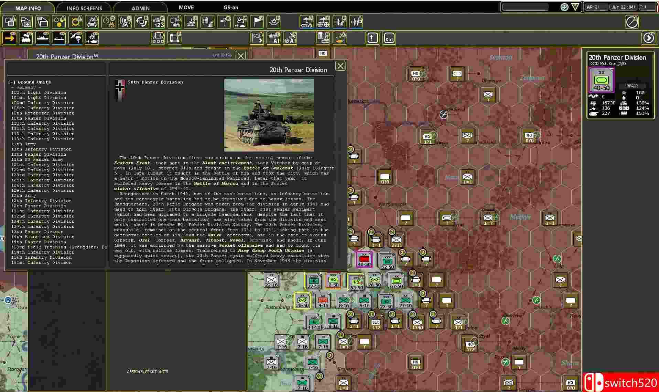Select 10th Panzer Division in list
The image size is (659, 392).
point(39,118)
